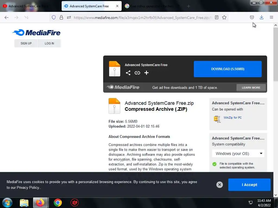Image resolution: width=278 pixels, height=208 pixels.
Task: Open File Explorer from the taskbar
Action: pyautogui.click(x=24, y=203)
